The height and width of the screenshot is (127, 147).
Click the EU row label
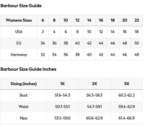click(x=19, y=43)
